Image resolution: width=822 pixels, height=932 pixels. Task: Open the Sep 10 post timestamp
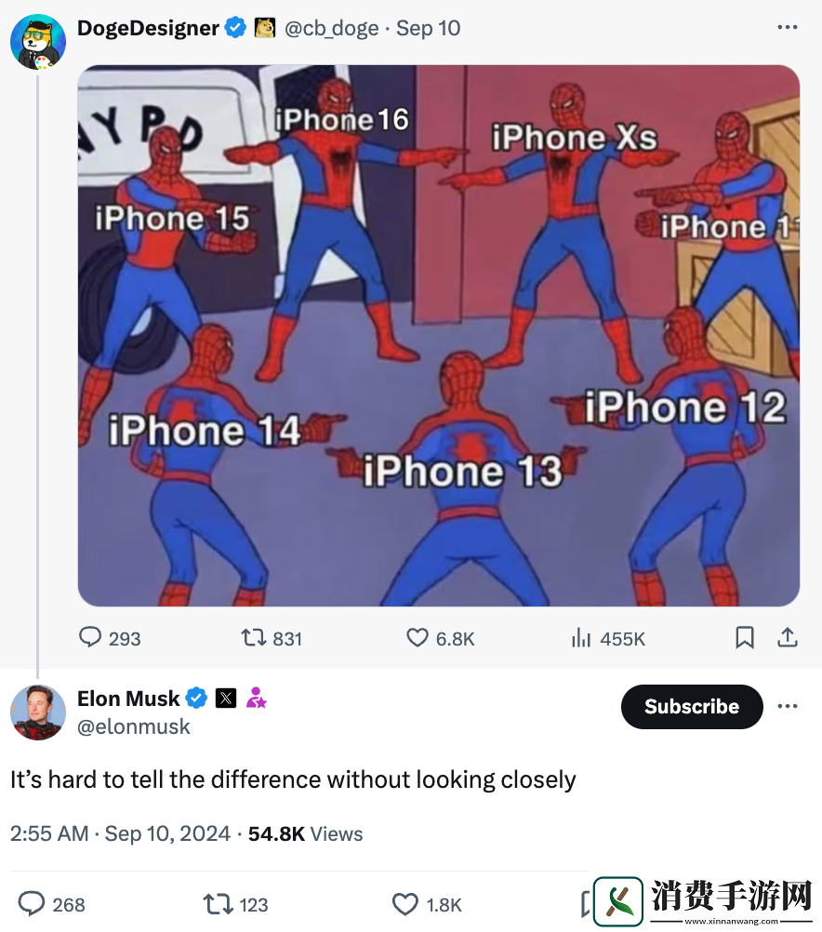[x=428, y=28]
